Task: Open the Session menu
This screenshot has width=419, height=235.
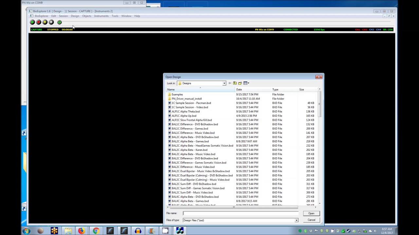Action: point(63,16)
